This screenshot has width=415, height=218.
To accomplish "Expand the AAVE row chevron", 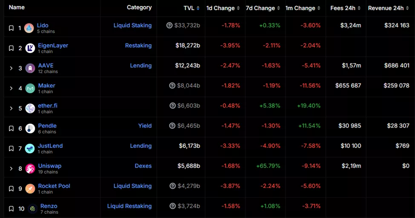I will pos(12,68).
